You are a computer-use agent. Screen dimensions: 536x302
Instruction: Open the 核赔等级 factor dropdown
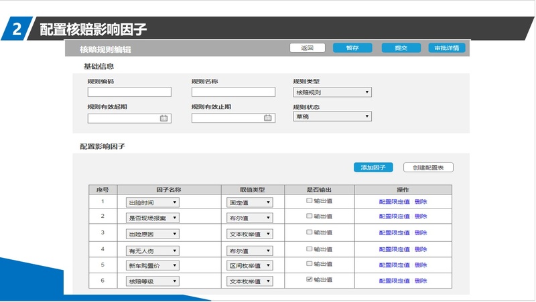tap(153, 281)
